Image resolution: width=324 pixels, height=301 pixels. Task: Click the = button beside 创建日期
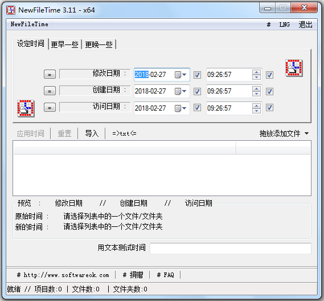tap(50, 91)
